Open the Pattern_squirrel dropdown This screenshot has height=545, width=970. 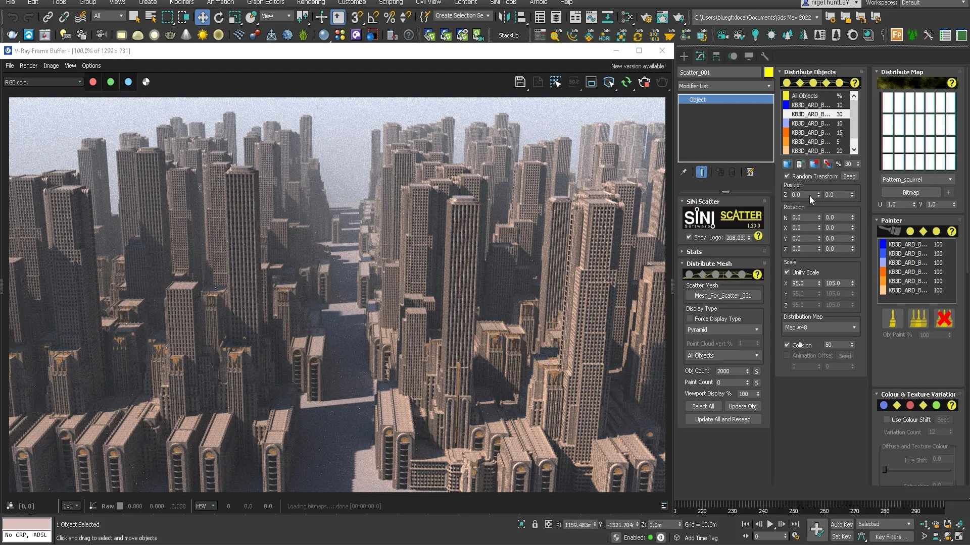tap(917, 180)
